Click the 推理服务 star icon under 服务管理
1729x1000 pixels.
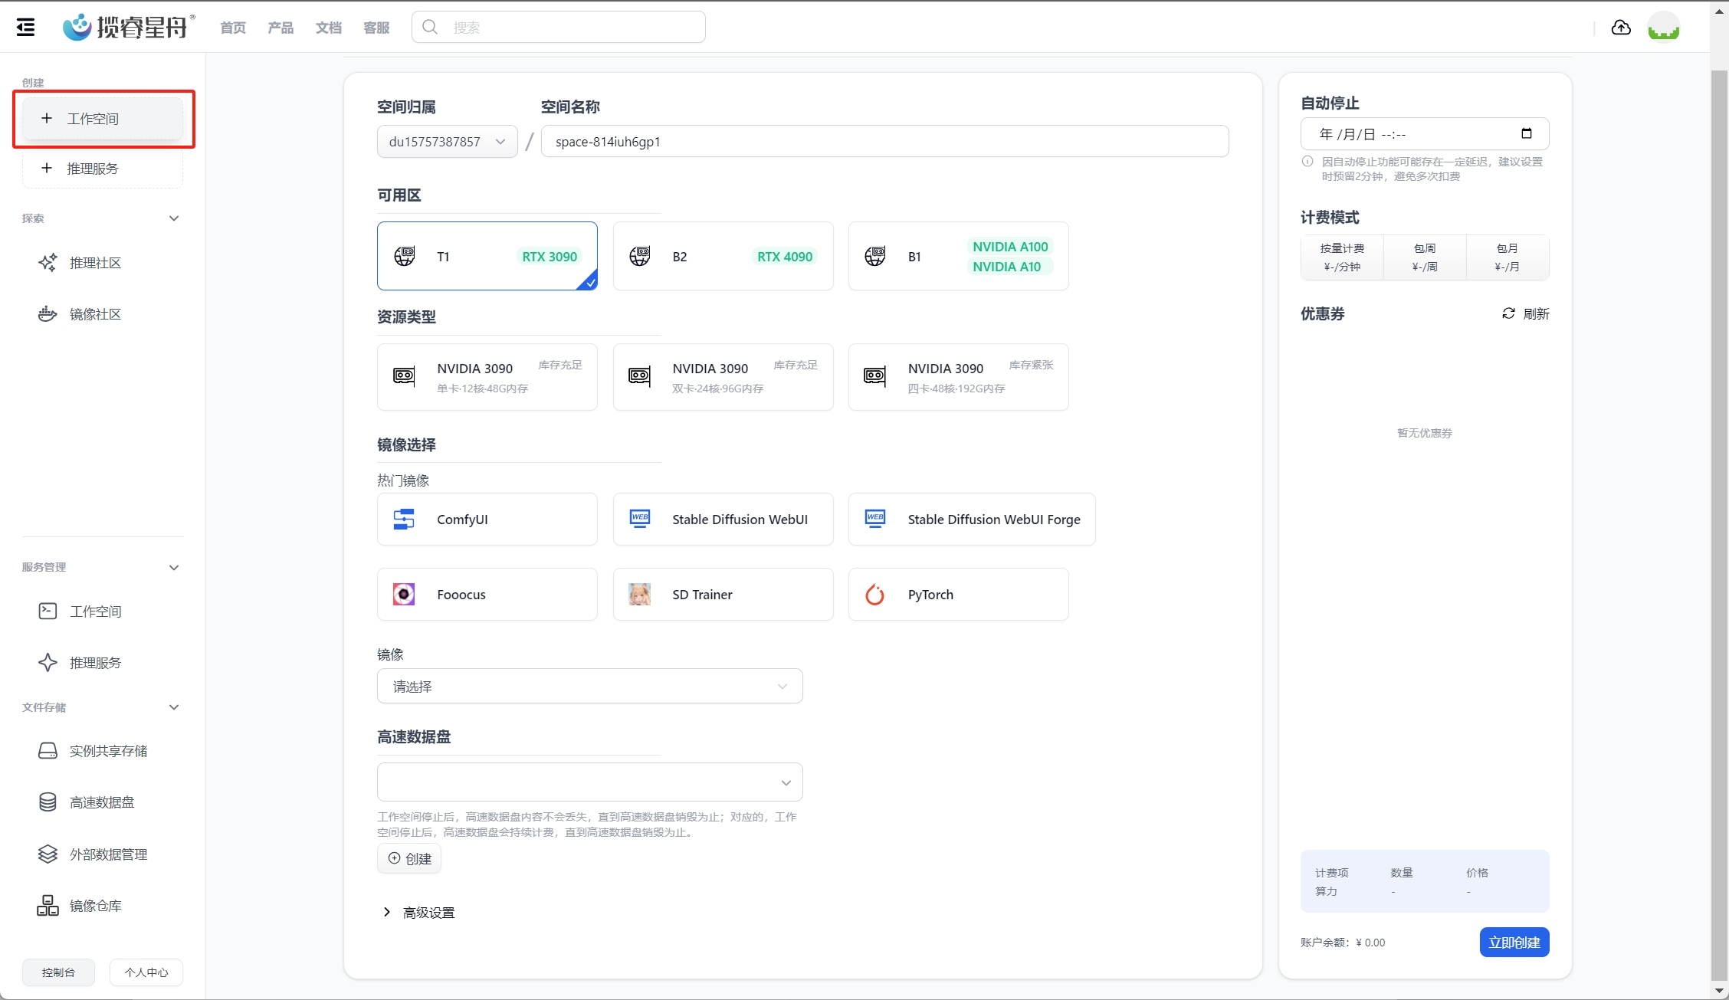48,663
